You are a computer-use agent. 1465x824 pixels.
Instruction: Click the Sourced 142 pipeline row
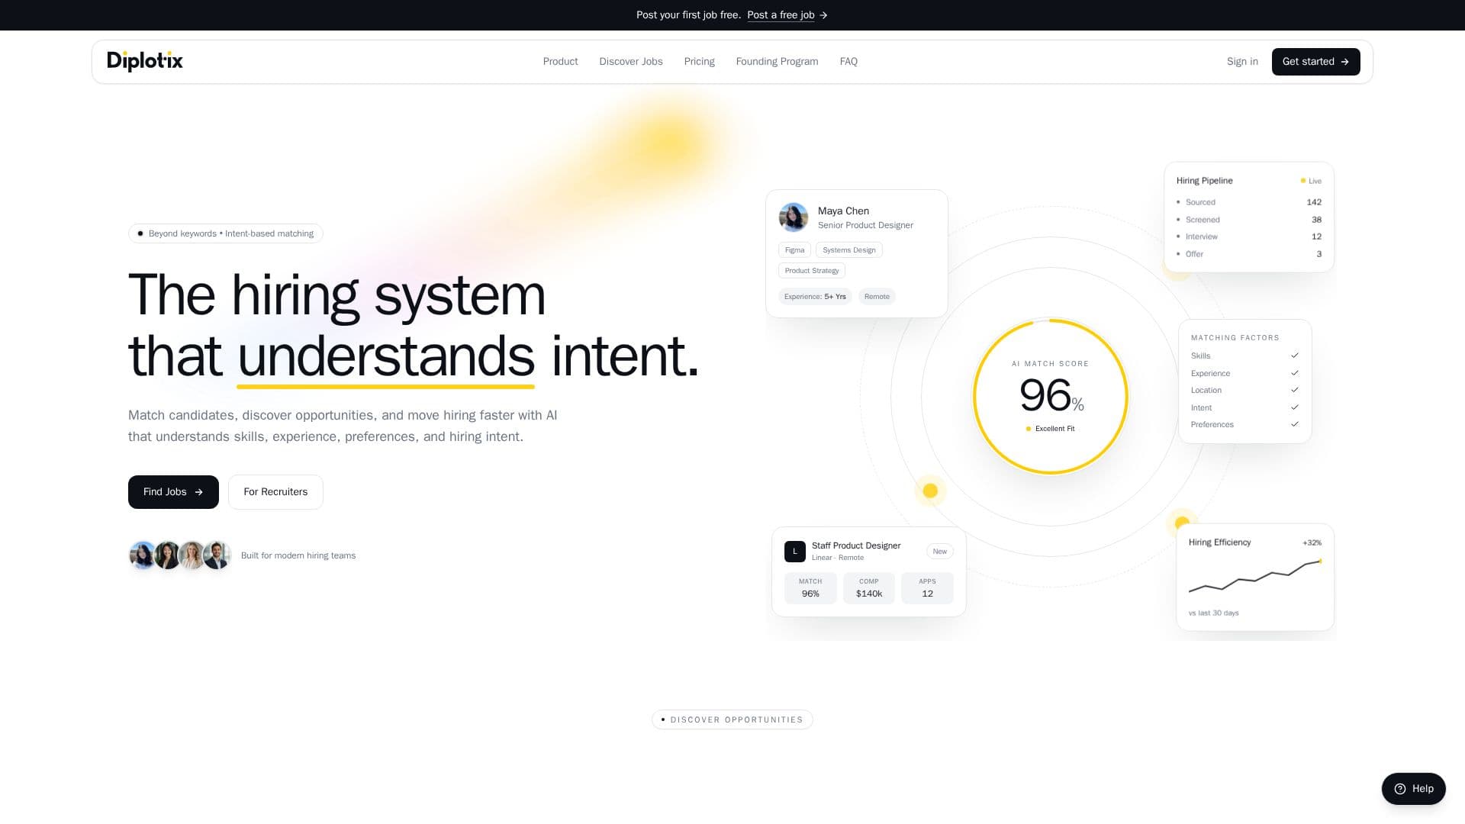click(1249, 202)
